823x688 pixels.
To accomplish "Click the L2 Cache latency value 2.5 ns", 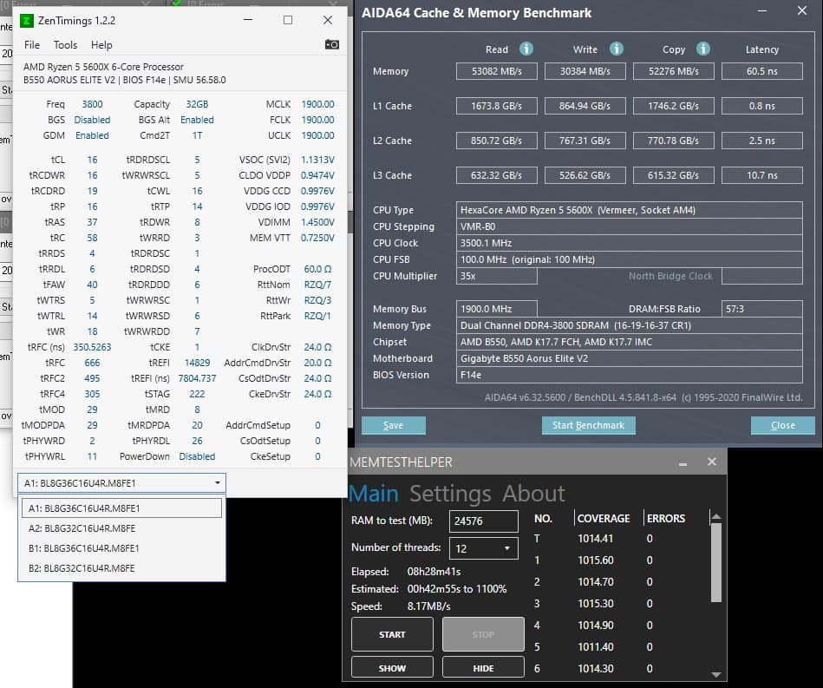I will [762, 141].
